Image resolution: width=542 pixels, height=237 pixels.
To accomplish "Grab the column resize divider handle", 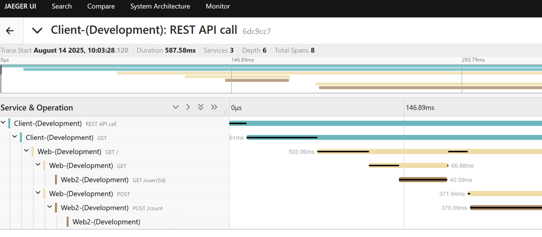I will click(225, 112).
